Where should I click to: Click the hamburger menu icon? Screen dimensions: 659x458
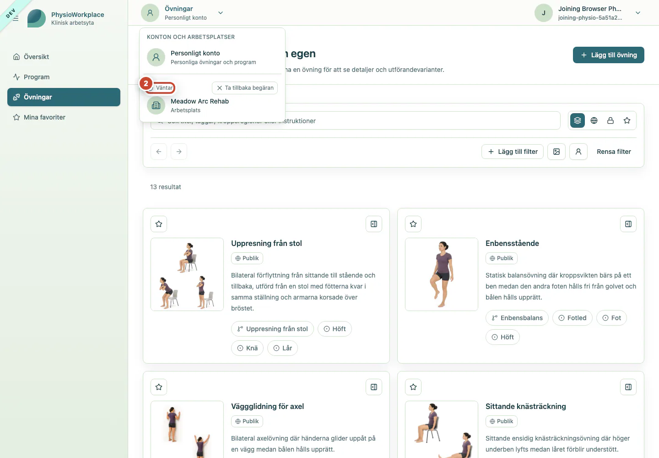click(x=16, y=18)
